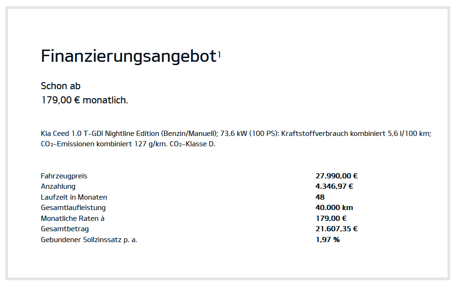Select the Fahrzeugpreis label
Viewport: 456px width, 286px height.
point(64,176)
